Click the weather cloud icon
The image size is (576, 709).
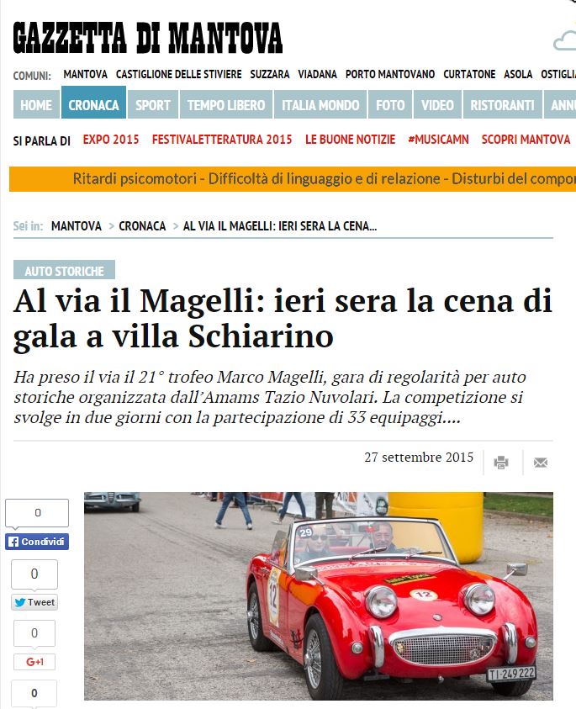(565, 40)
